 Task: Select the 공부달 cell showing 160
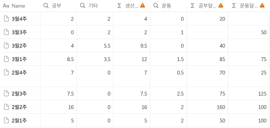(x=207, y=107)
